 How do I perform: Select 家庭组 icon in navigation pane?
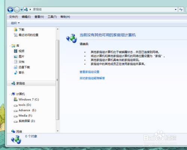point(13,83)
